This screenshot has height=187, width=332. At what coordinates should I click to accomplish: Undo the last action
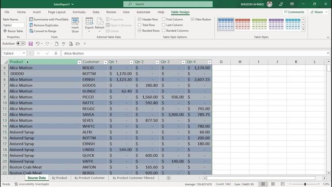37,44
